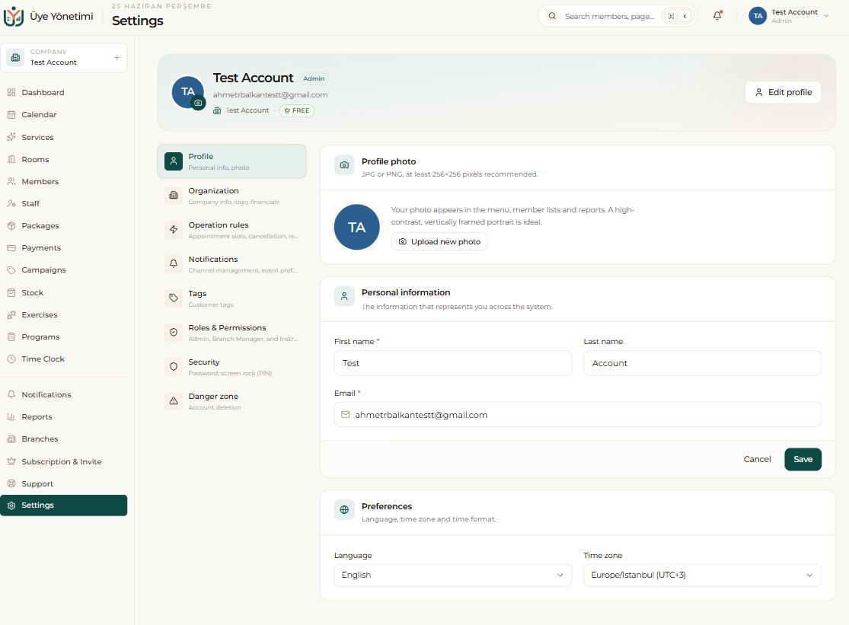The height and width of the screenshot is (625, 849).
Task: Click the Support lifebuoy icon
Action: (x=11, y=483)
